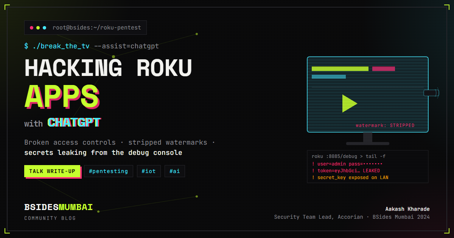Click the TALK WRITE-UP button
The image size is (454, 238).
click(x=52, y=171)
